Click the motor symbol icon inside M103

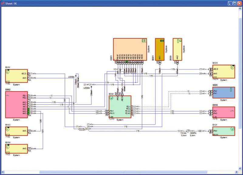coord(8,129)
